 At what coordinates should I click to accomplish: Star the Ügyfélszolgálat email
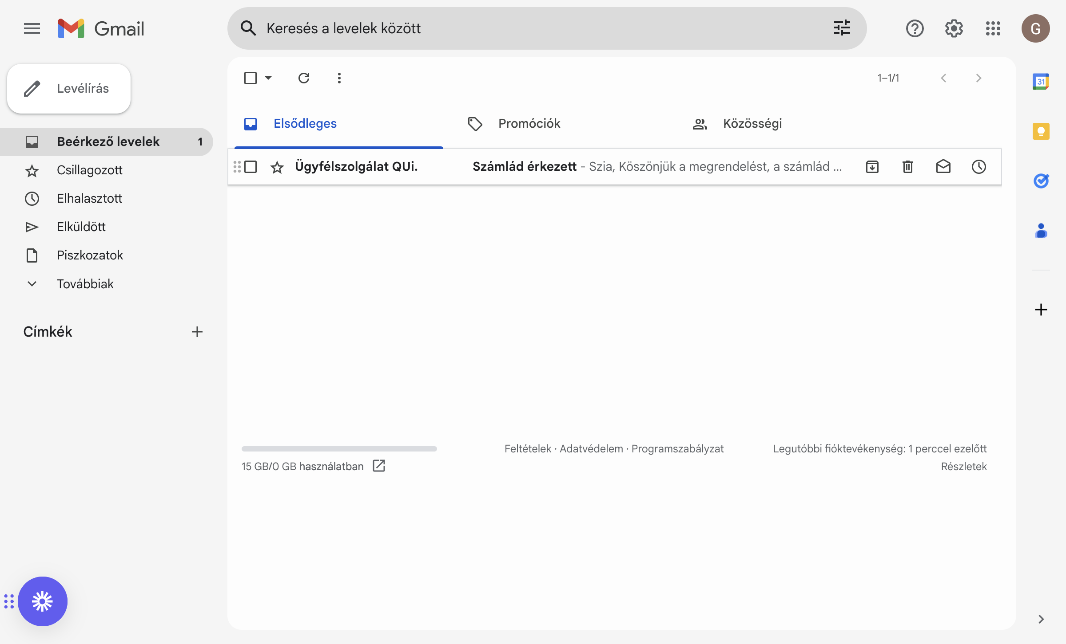277,167
